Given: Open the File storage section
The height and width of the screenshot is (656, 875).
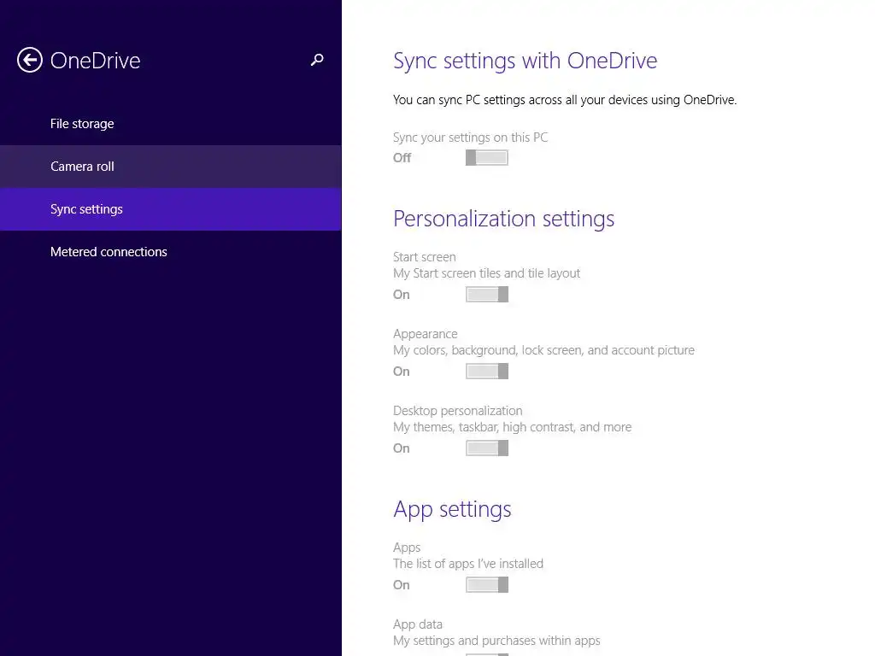Looking at the screenshot, I should (171, 124).
